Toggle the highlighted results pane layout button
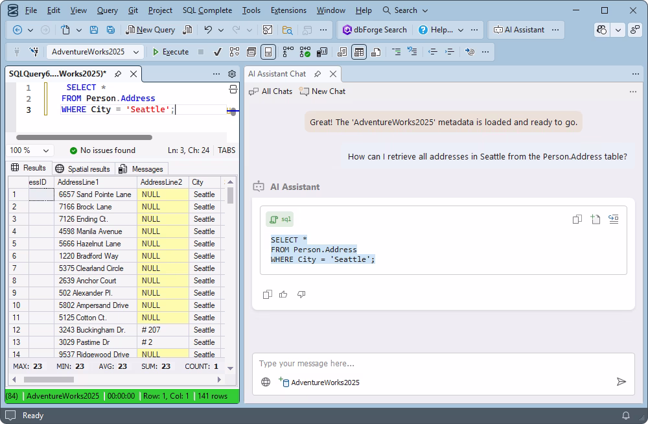Viewport: 648px width, 424px height. click(268, 52)
